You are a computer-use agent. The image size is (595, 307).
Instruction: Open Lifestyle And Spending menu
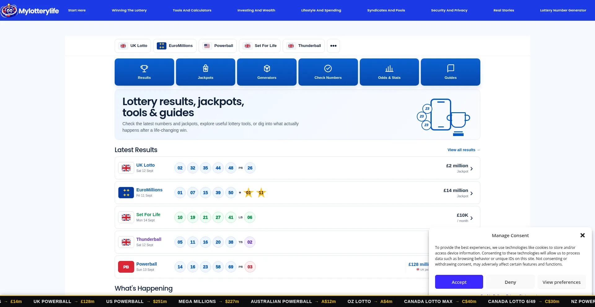[x=321, y=10]
